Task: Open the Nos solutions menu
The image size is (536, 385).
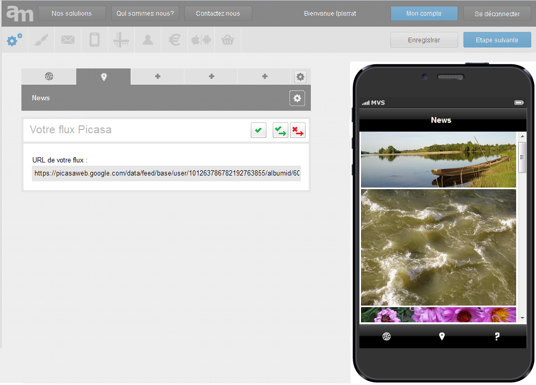Action: pyautogui.click(x=72, y=14)
